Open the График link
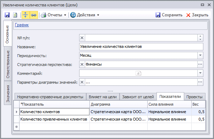Viewport: 214px width, 139px height. pyautogui.click(x=22, y=25)
